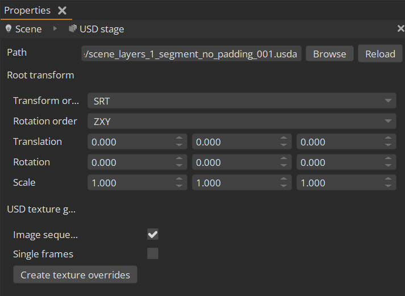Click the USD stage cube icon
The image size is (405, 296).
[x=73, y=28]
